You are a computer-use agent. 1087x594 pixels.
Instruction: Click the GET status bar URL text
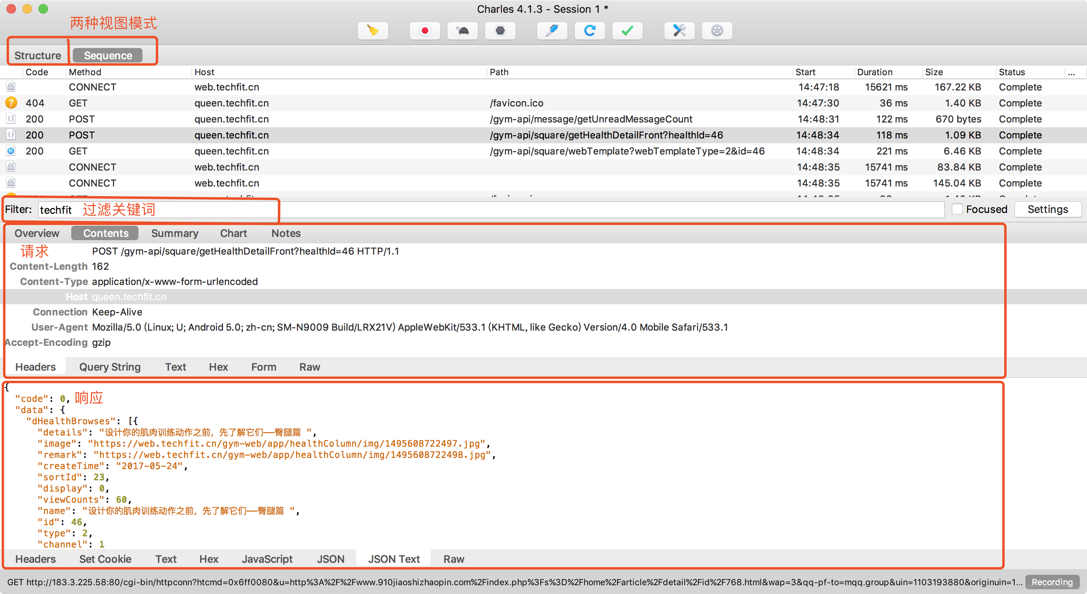point(514,582)
